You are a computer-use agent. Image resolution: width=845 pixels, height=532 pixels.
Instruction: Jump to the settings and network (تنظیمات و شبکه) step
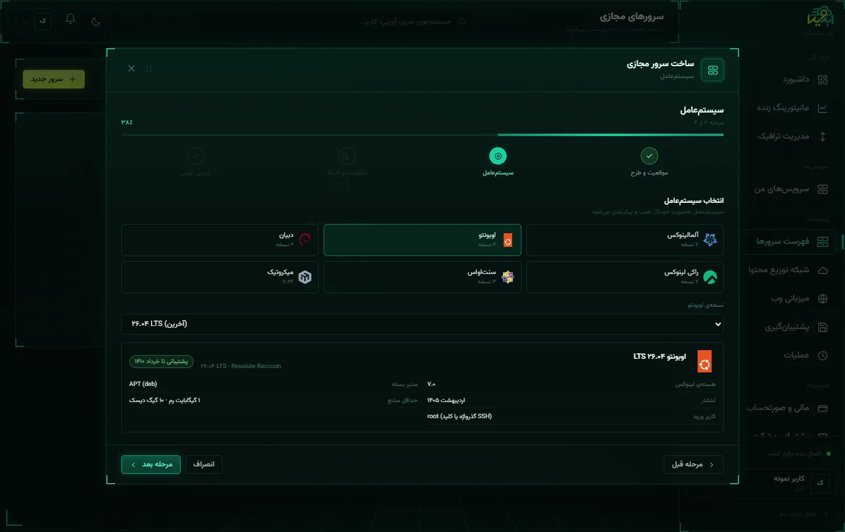[x=346, y=162]
